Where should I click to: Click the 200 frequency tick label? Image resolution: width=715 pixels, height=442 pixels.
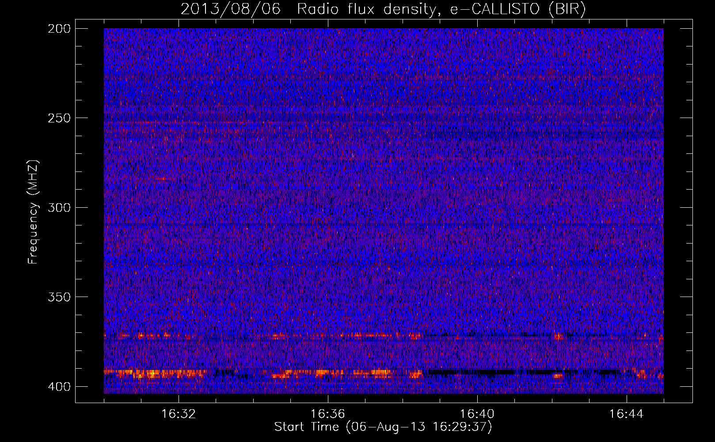click(59, 29)
